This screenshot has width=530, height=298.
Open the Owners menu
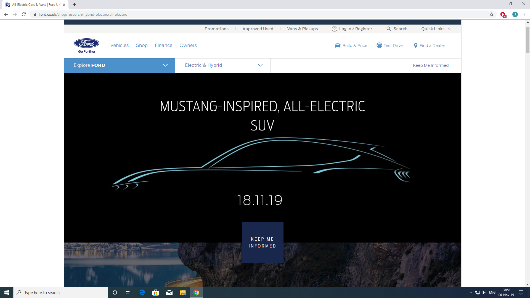(188, 45)
